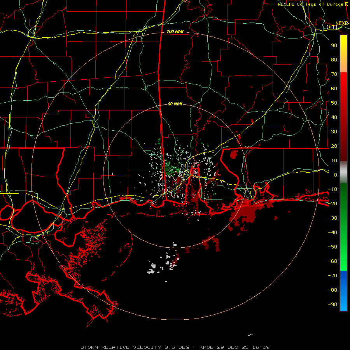This screenshot has width=350, height=350.
Task: Click the gray zero-velocity segment of color bar
Action: 343,172
